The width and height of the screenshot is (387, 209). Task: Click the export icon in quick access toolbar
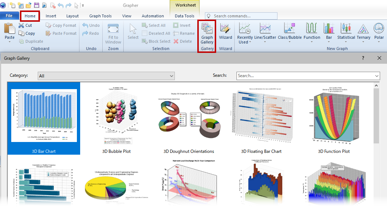click(53, 5)
